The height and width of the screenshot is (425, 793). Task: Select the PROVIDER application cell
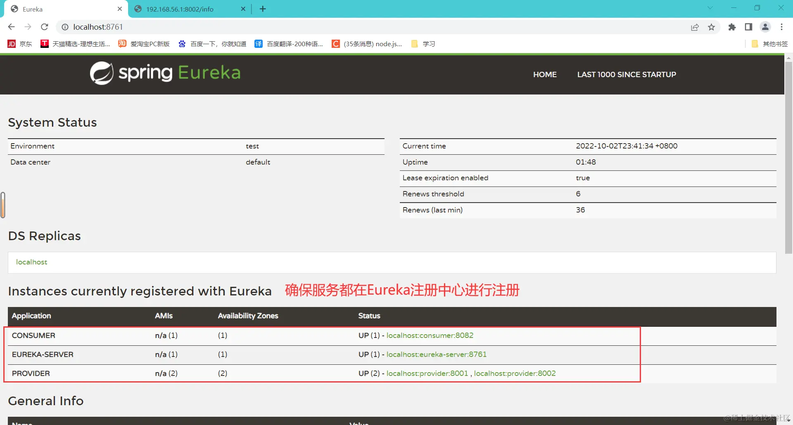31,373
